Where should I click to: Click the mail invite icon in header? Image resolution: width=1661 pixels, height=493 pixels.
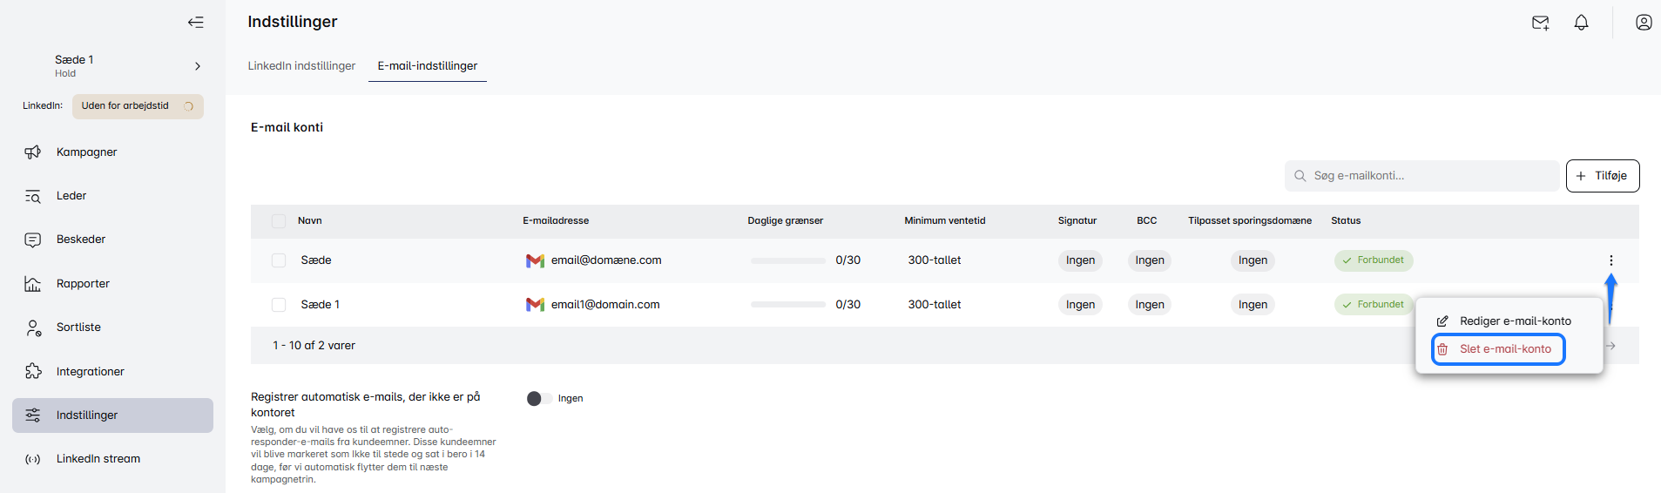1540,23
